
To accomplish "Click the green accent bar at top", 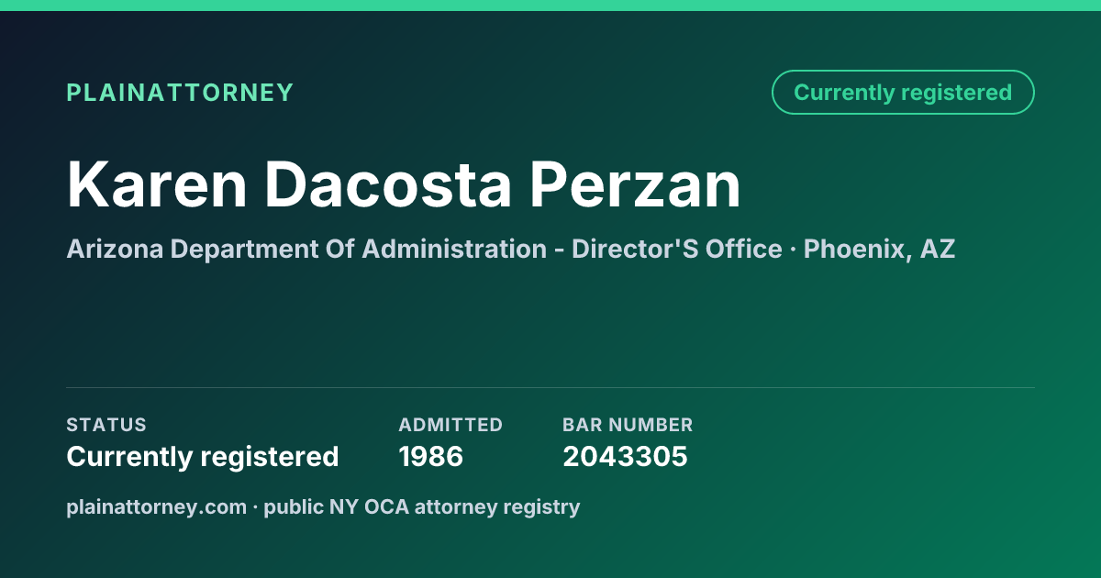I will [x=550, y=6].
